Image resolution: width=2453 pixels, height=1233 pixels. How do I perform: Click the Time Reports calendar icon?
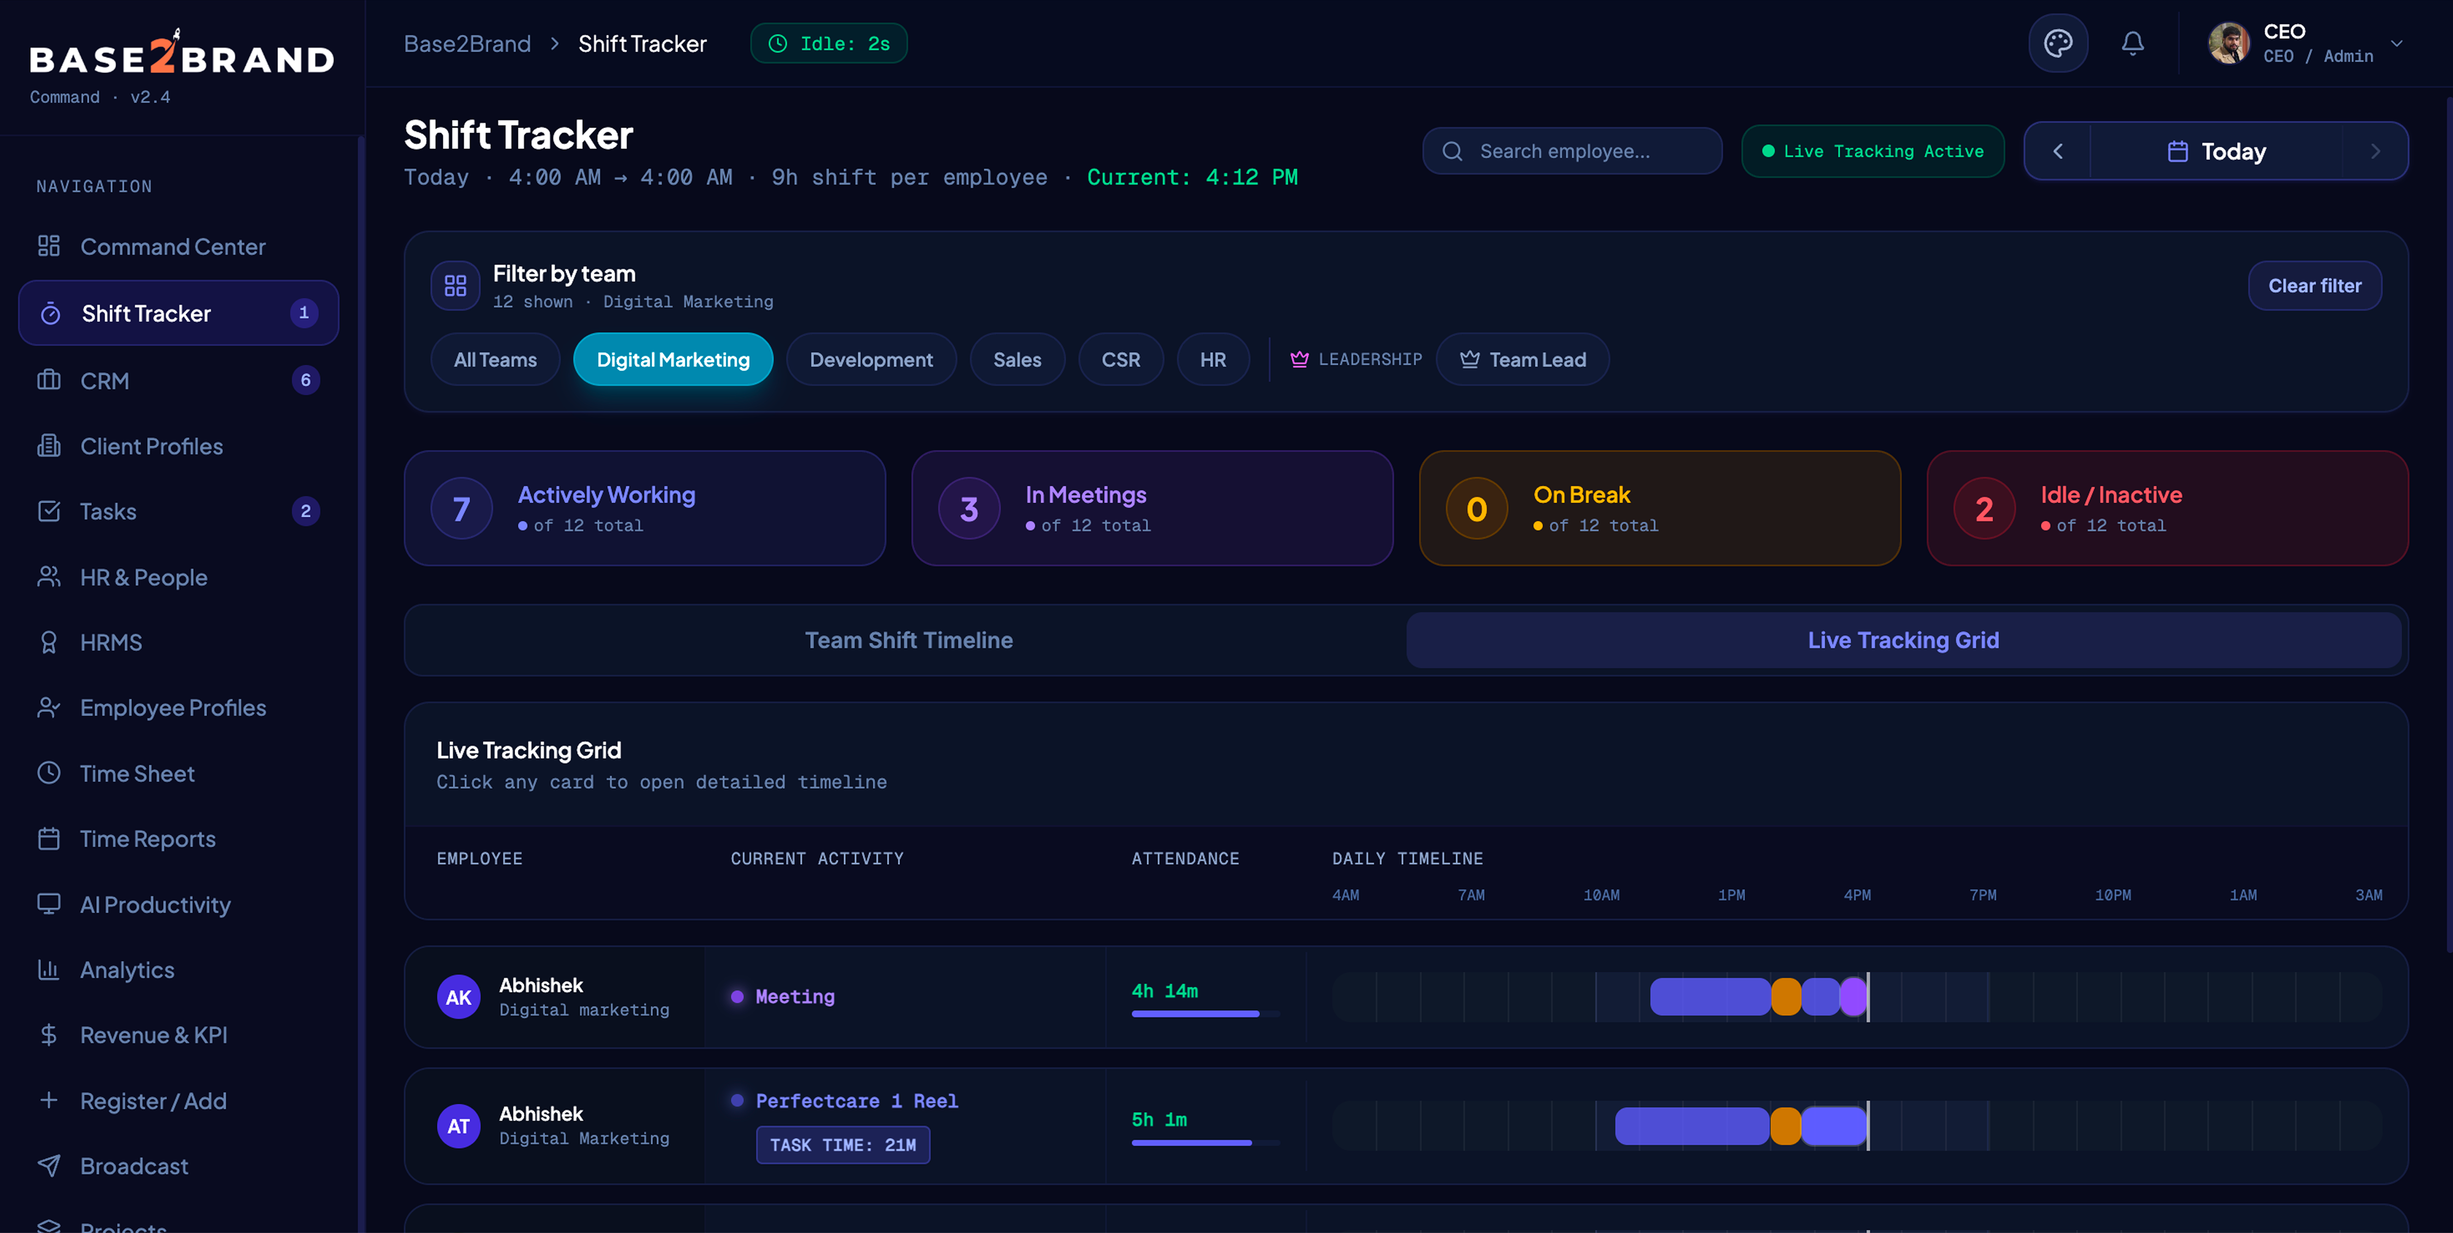pyautogui.click(x=49, y=839)
